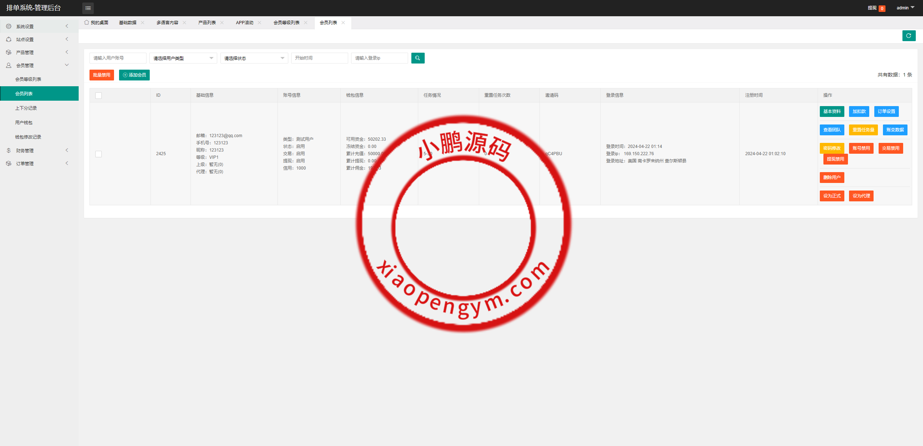Image resolution: width=923 pixels, height=446 pixels.
Task: Expand the admin user dropdown
Action: pyautogui.click(x=905, y=8)
